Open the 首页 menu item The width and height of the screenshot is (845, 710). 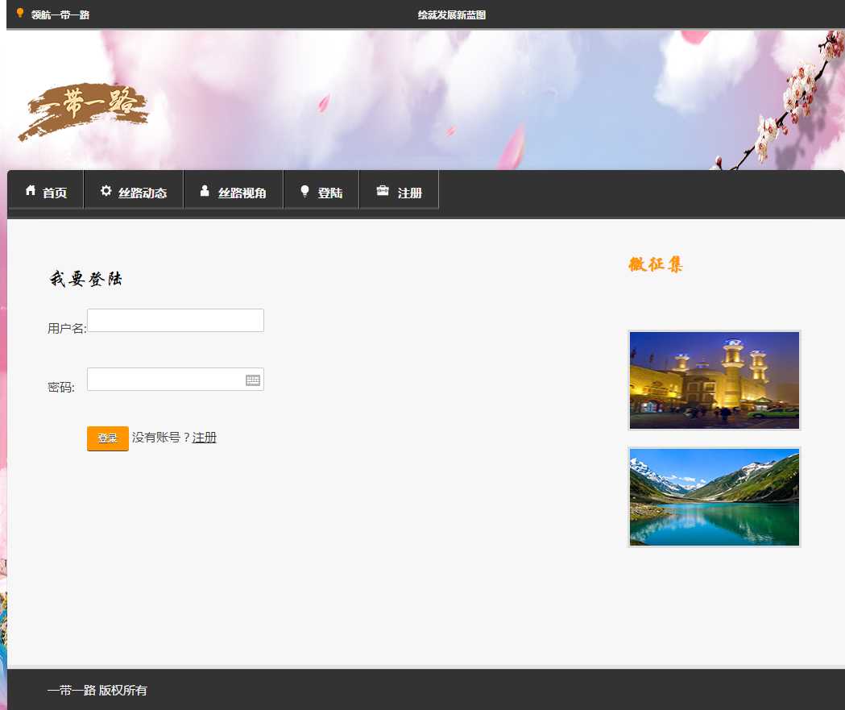(x=55, y=193)
